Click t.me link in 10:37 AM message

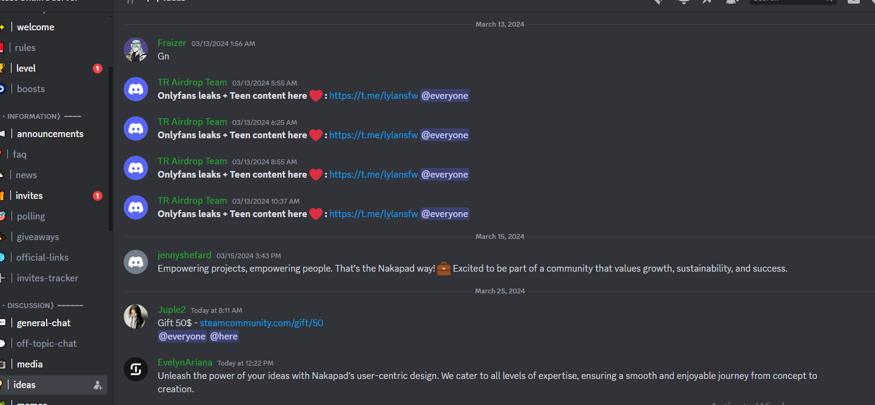pos(374,214)
